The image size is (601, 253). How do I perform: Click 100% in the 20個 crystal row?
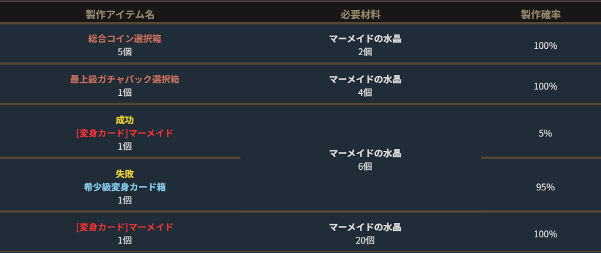coord(545,234)
